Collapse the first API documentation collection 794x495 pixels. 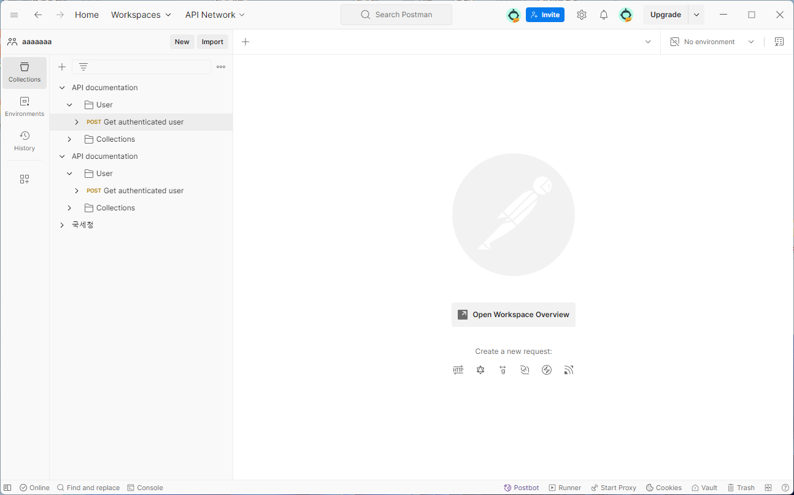(x=62, y=88)
